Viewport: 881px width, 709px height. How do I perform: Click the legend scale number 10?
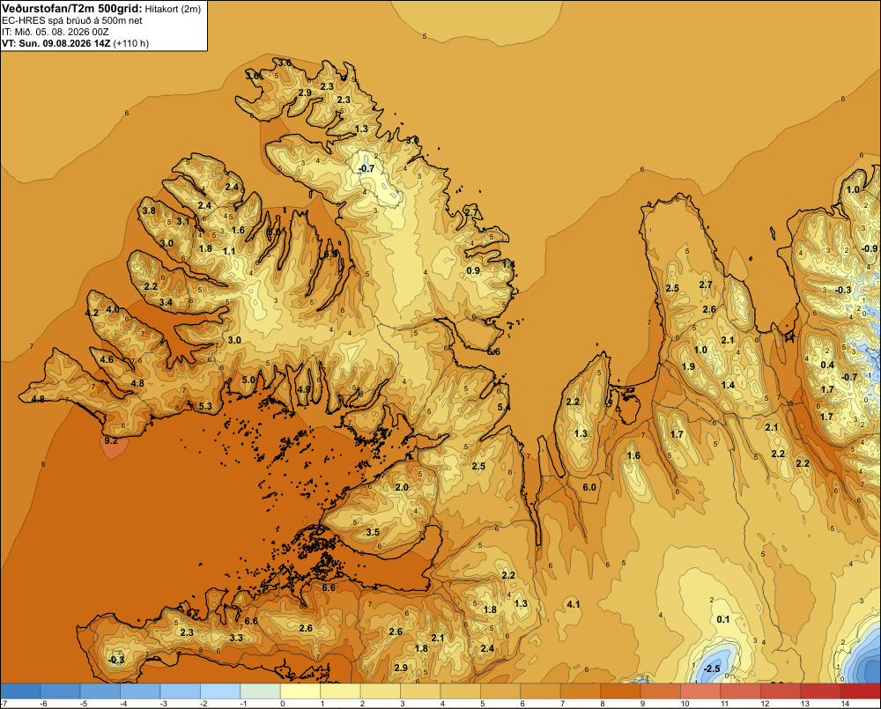tap(685, 704)
